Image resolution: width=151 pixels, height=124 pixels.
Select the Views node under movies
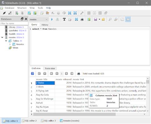pos(15,48)
